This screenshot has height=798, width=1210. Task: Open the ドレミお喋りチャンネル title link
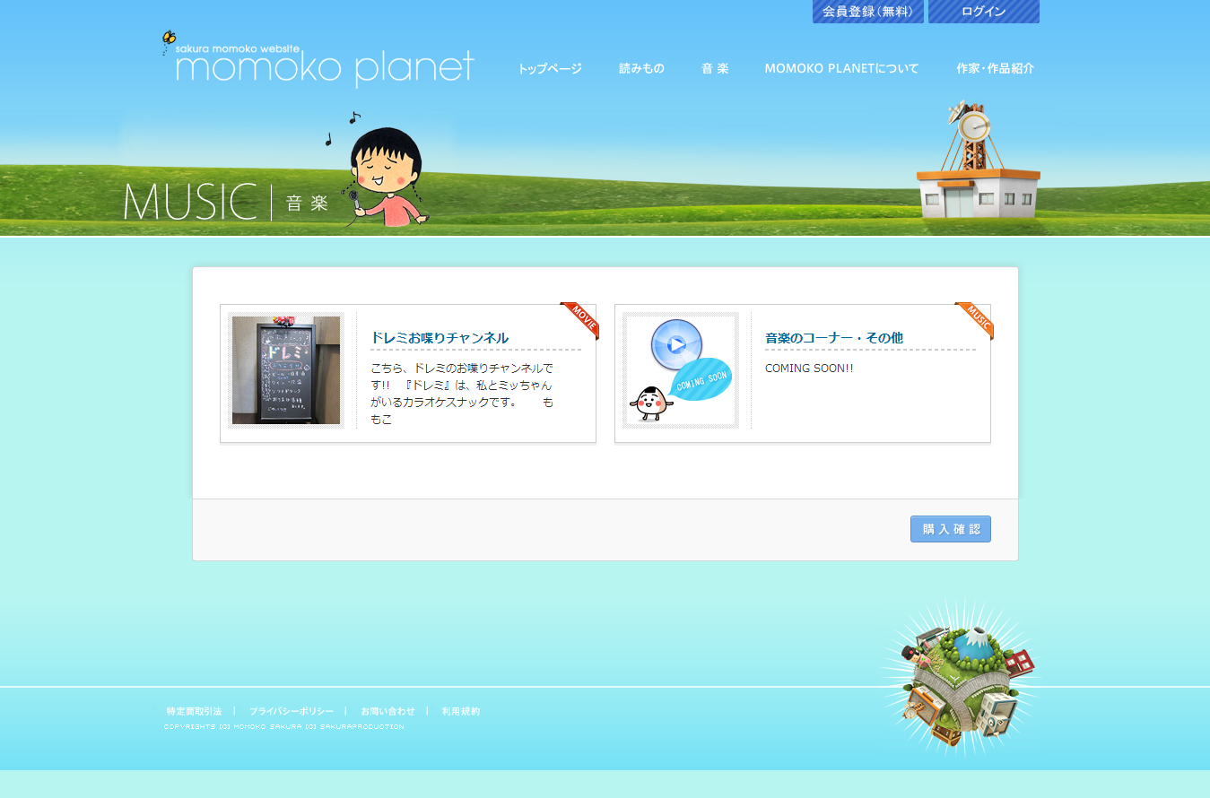pos(440,338)
